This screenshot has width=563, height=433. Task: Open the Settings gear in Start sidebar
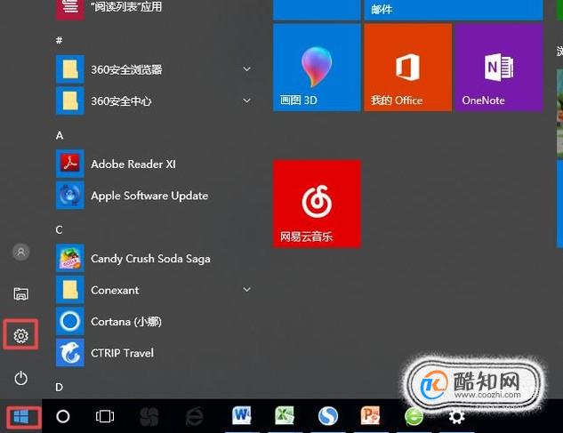click(x=20, y=335)
